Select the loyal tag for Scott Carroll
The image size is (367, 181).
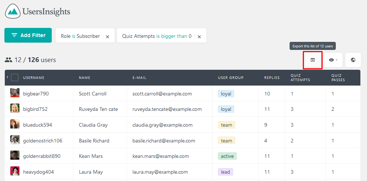click(x=226, y=94)
